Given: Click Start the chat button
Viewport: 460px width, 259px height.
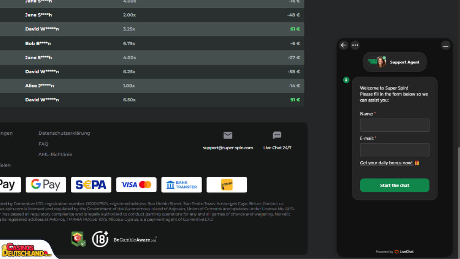Looking at the screenshot, I should click(395, 185).
